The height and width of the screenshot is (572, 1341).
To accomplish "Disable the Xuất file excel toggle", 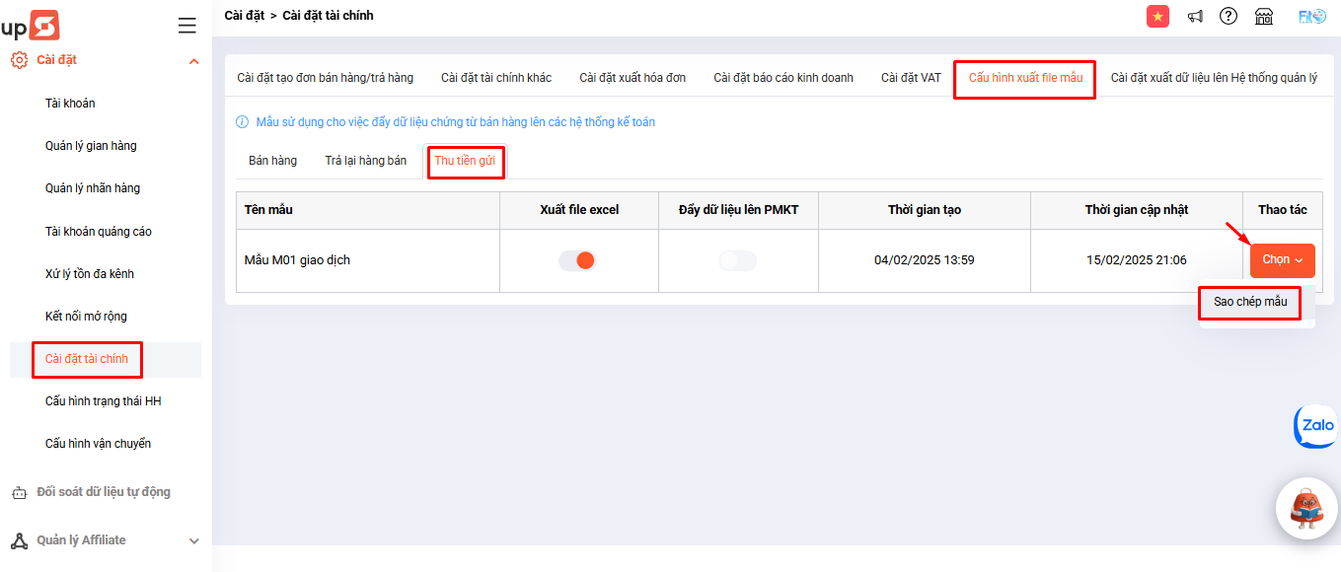I will 577,260.
